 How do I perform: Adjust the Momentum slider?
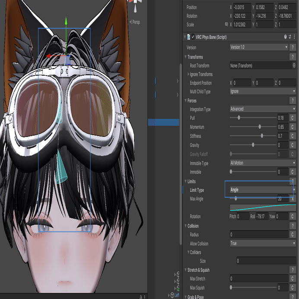coord(253,127)
